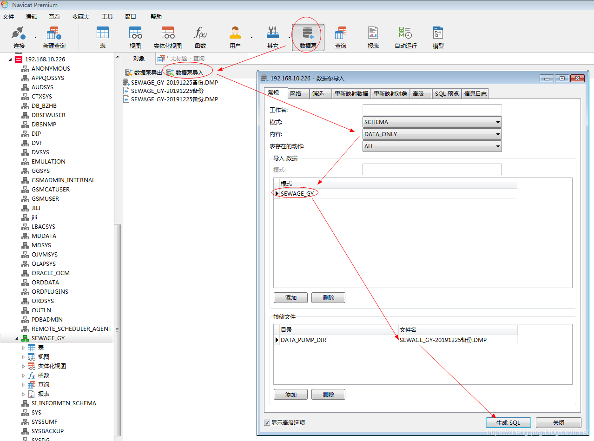Open the 用户 users toolbar icon
The height and width of the screenshot is (441, 594).
235,37
